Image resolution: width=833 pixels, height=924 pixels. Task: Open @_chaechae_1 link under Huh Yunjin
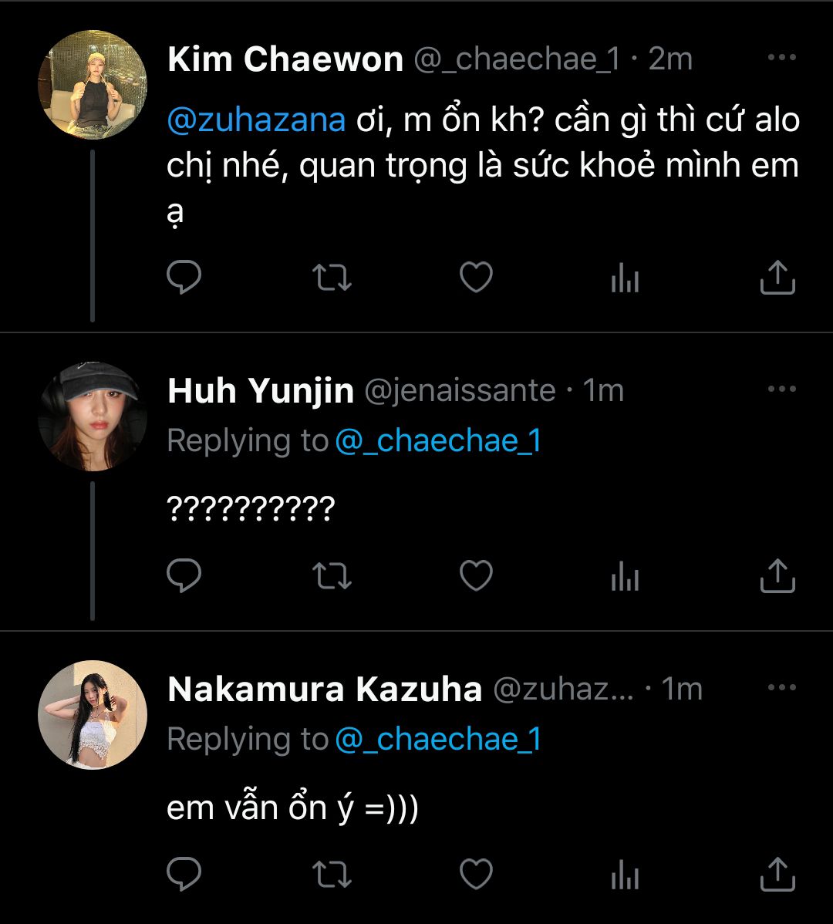[438, 440]
